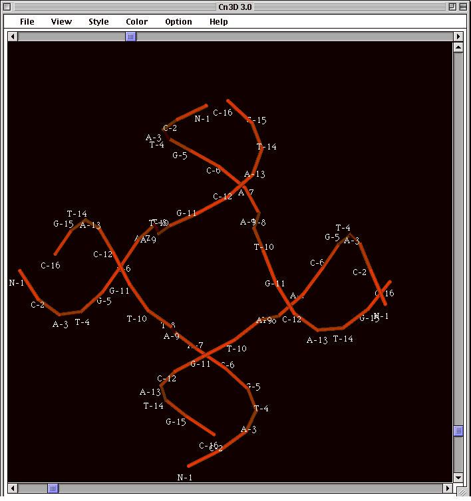Open the Help menu
Screen dimensions: 471x501
tap(219, 22)
